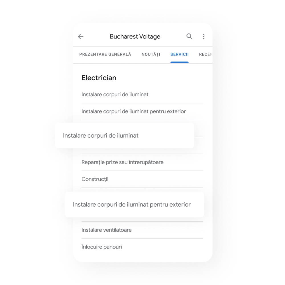The width and height of the screenshot is (285, 285).
Task: Open the truncated RECEN tab
Action: coord(205,54)
